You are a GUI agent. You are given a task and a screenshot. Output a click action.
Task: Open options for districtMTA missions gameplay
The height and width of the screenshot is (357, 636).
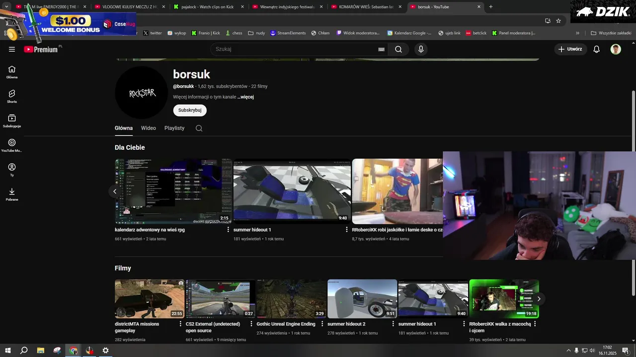[180, 324]
